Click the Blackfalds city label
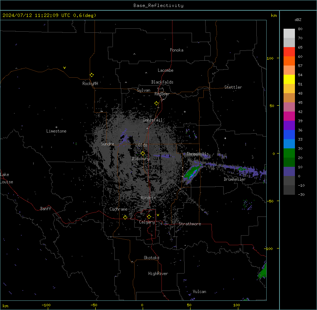The width and height of the screenshot is (317, 310). (x=162, y=82)
